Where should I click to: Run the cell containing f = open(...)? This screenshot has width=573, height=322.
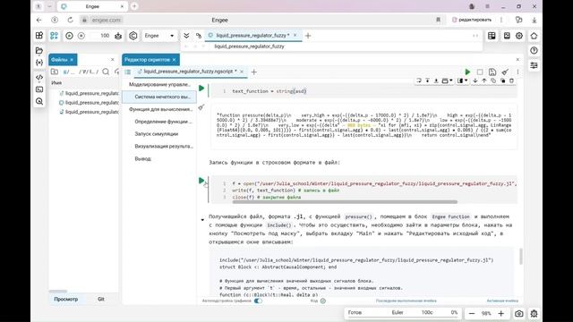pos(201,181)
